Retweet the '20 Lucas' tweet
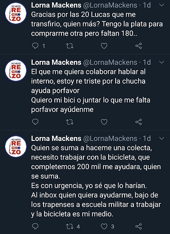Screen dimensions: 170x234 tap(70, 46)
